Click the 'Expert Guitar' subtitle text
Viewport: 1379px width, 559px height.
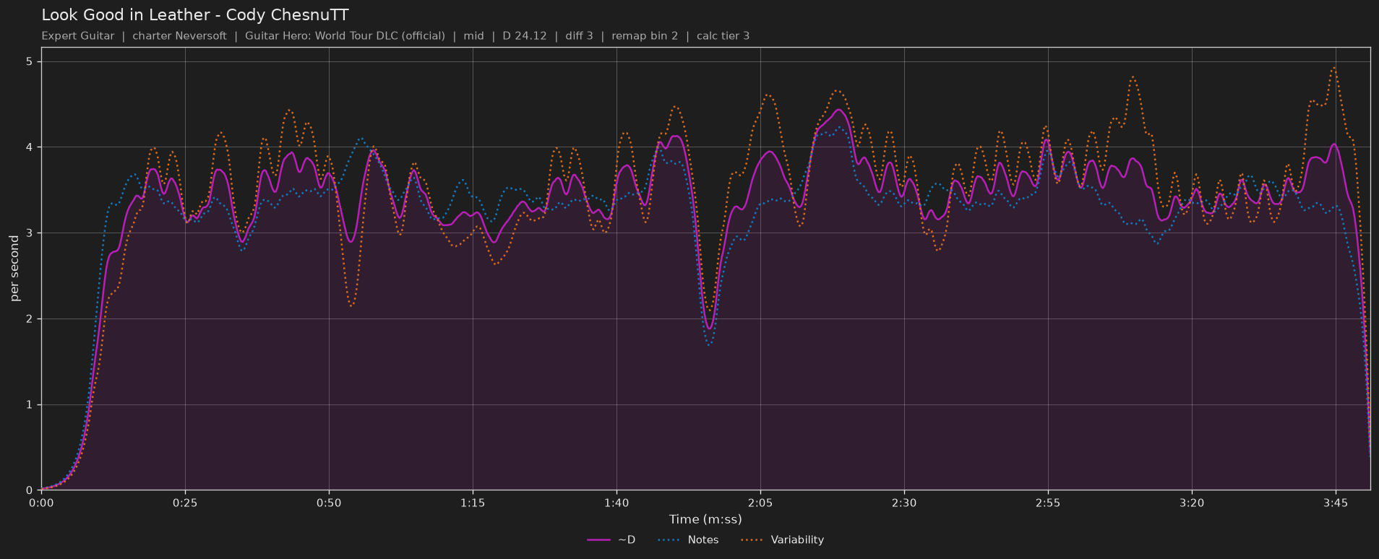coord(78,35)
